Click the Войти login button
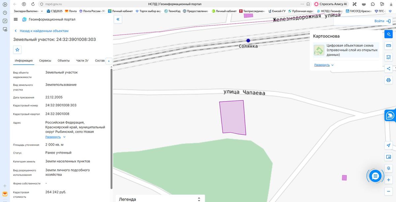 (x=383, y=21)
